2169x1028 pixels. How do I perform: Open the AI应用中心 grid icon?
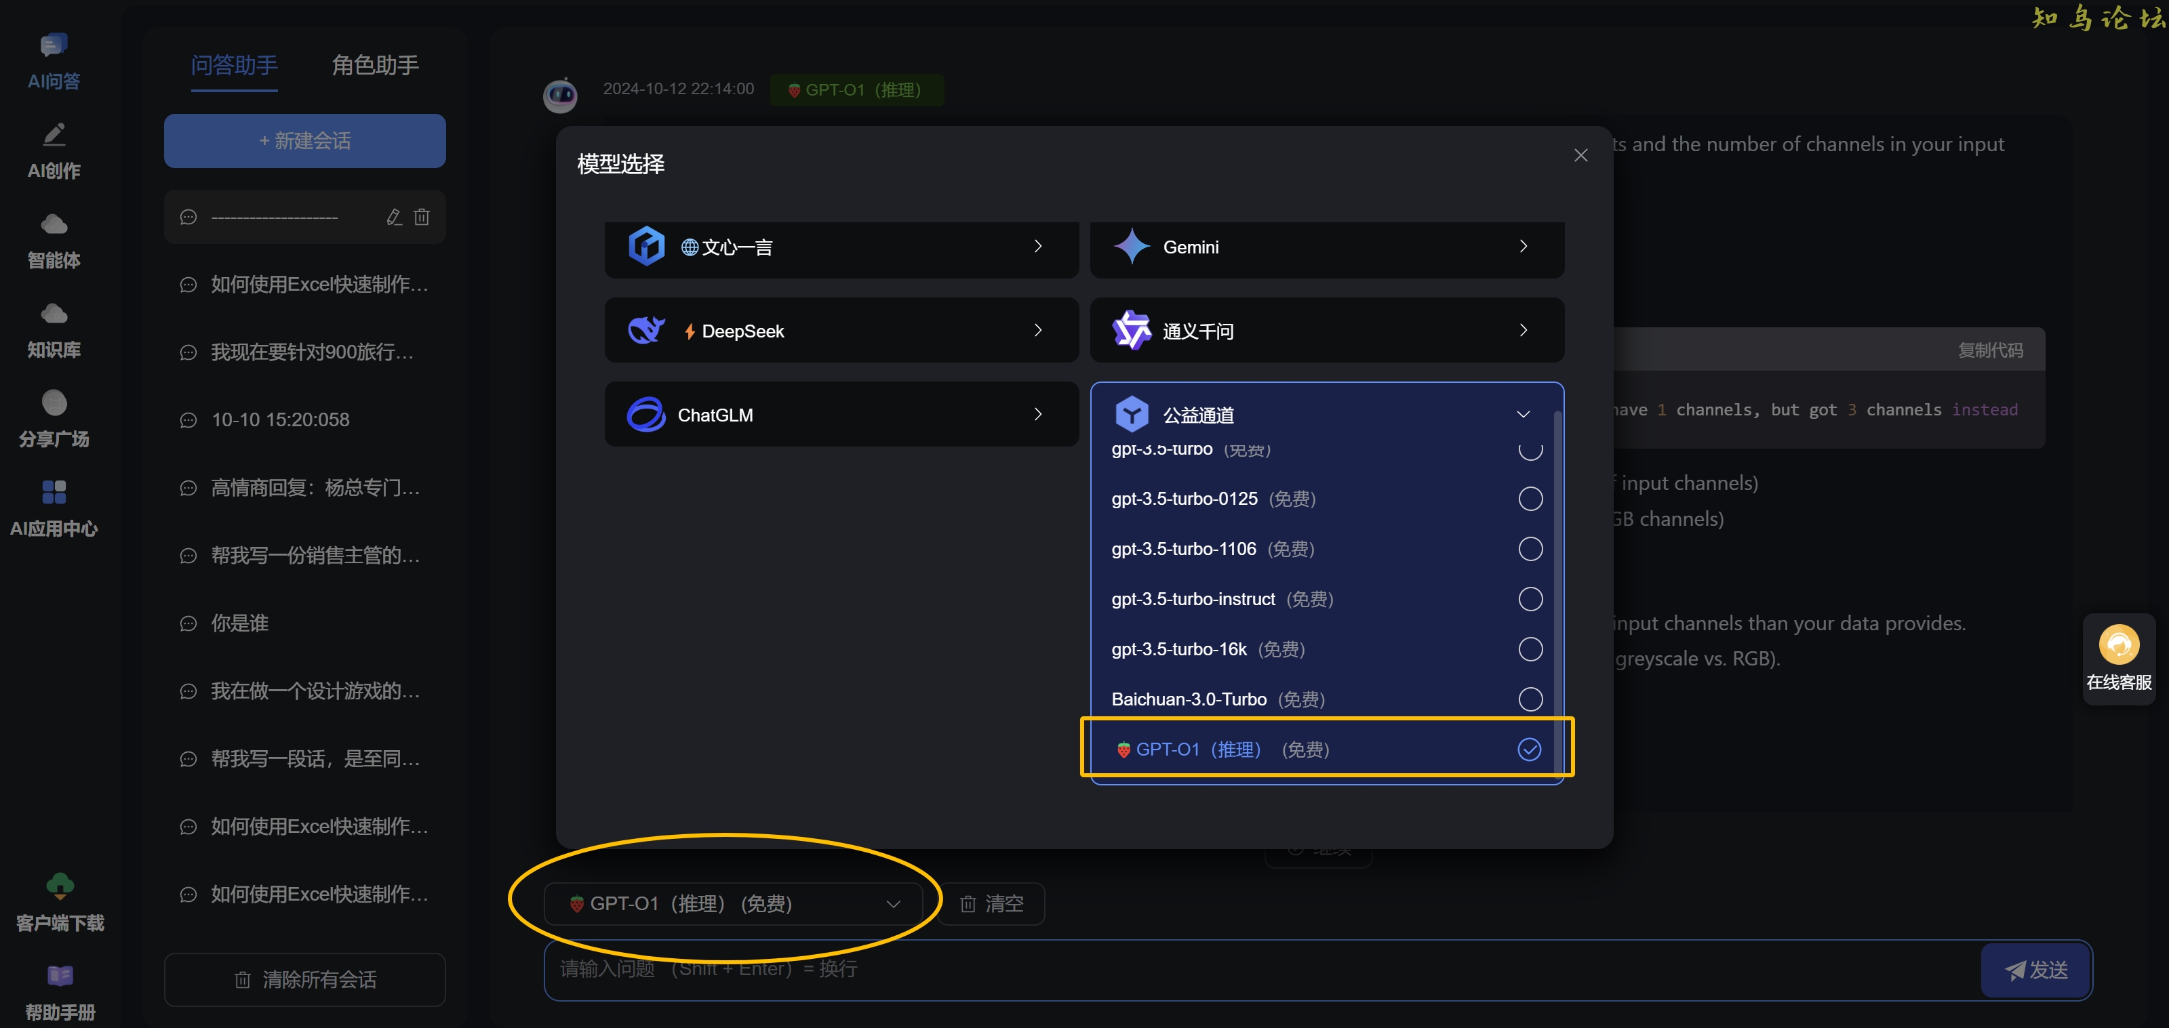pos(54,492)
